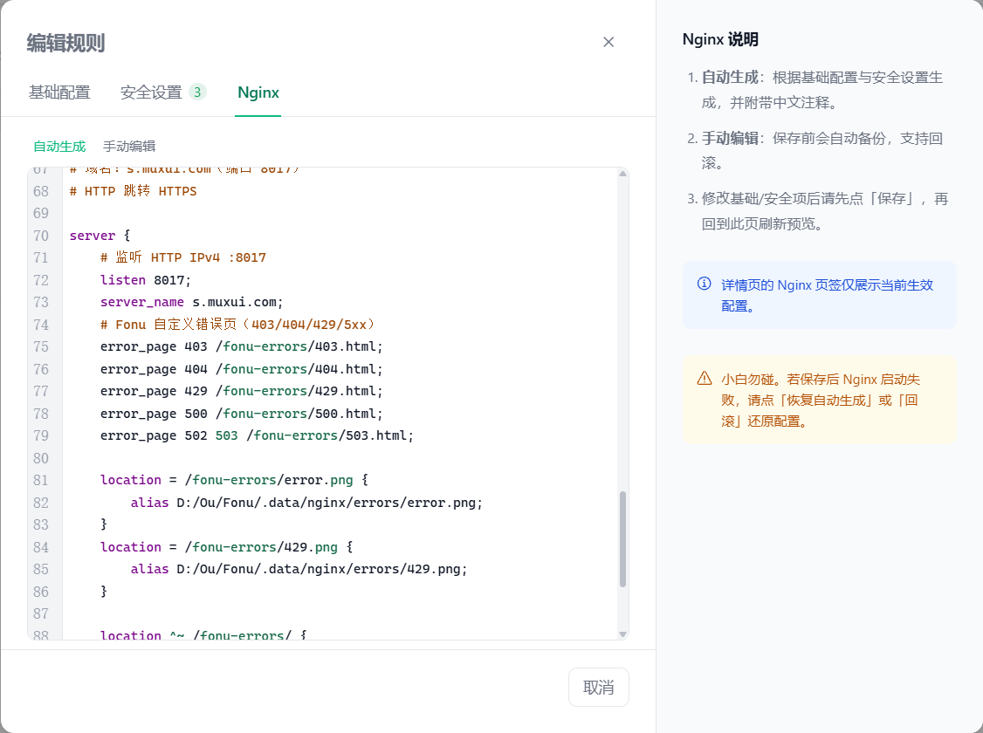This screenshot has height=733, width=983.
Task: Switch to 手动编辑 mode
Action: click(129, 146)
